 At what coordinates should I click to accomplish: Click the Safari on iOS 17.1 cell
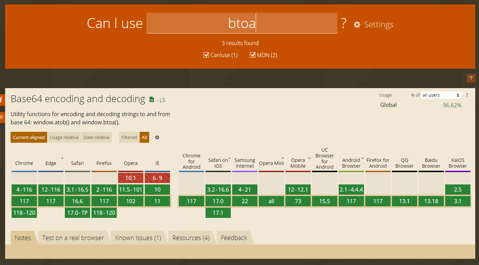coord(218,213)
